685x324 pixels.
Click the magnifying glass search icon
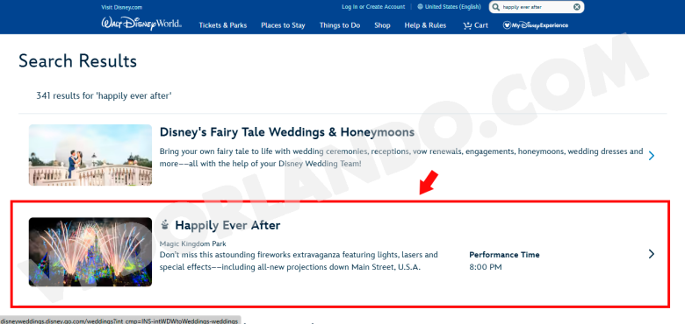(x=496, y=7)
